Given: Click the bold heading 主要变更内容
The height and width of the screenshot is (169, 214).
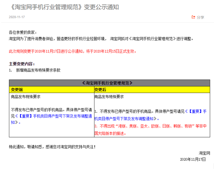Looking at the screenshot, I should 22,64.
